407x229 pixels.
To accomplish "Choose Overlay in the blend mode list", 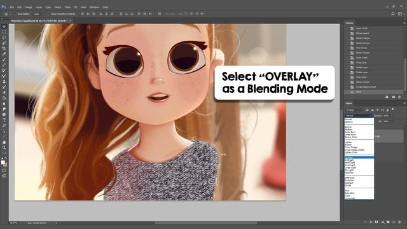I will (x=359, y=158).
